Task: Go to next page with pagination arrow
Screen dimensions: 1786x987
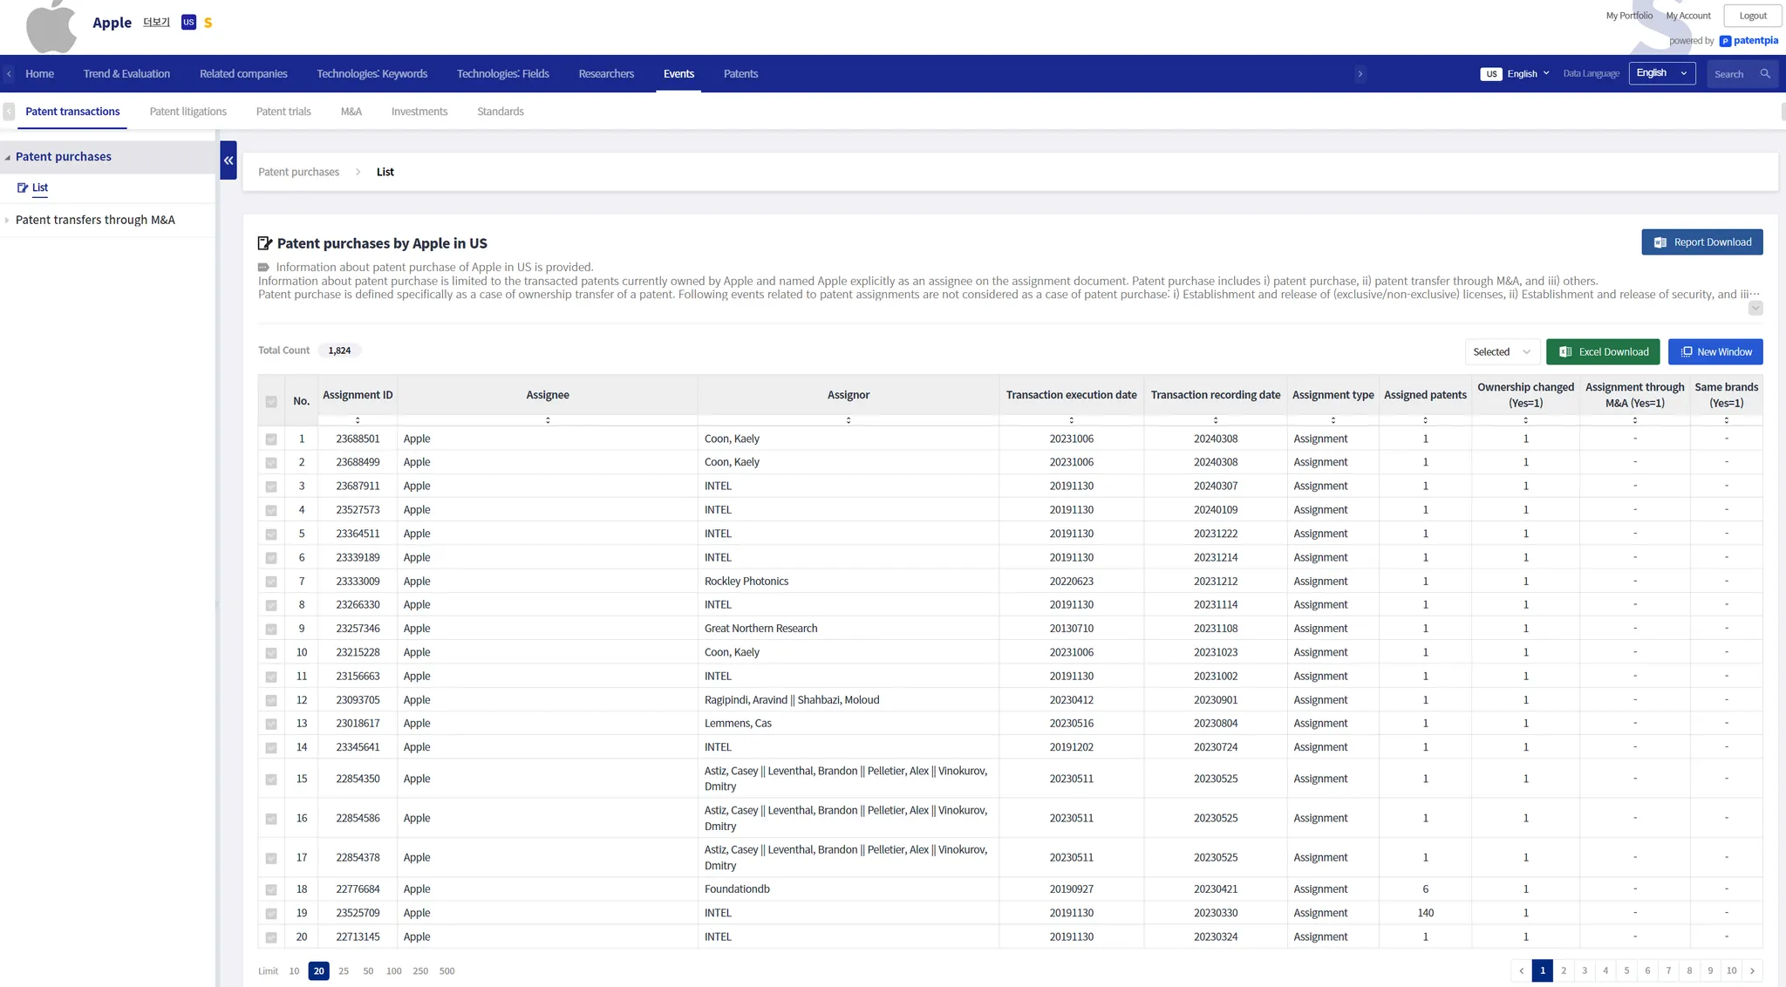Action: (1752, 970)
